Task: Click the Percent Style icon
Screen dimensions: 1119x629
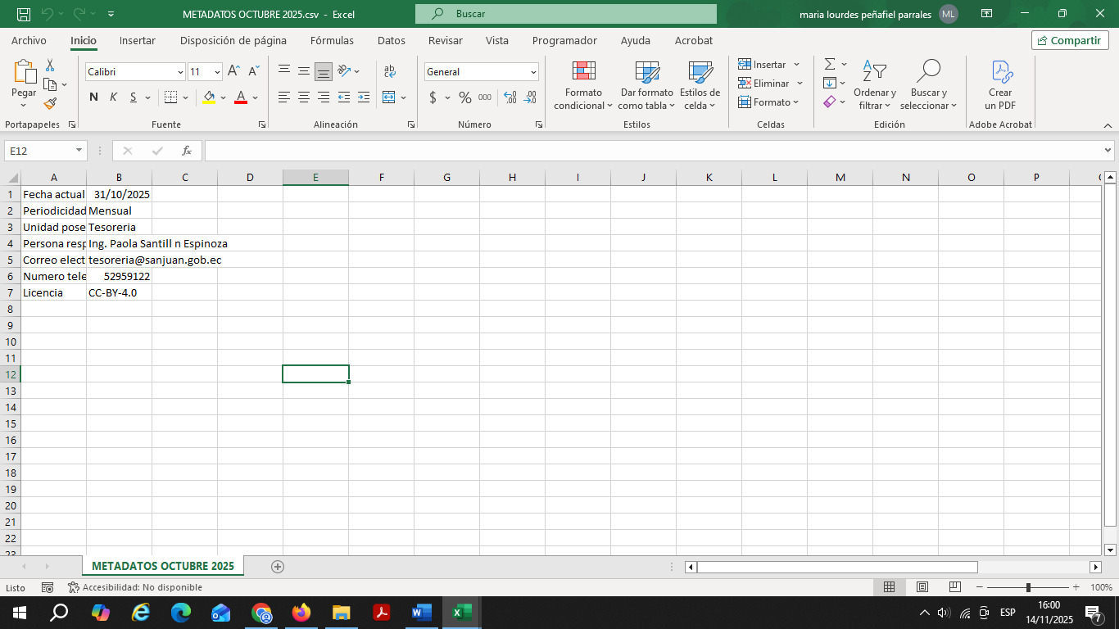Action: 464,97
